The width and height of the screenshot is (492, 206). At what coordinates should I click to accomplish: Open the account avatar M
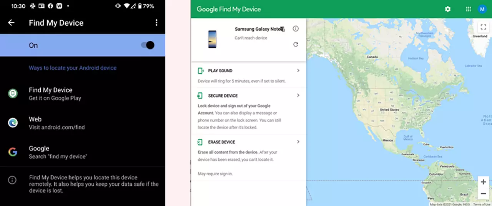pos(482,9)
